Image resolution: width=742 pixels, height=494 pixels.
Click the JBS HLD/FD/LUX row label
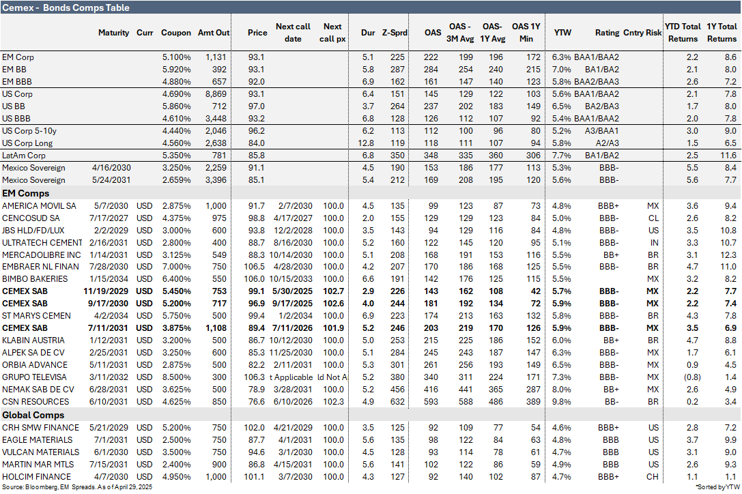pos(33,231)
